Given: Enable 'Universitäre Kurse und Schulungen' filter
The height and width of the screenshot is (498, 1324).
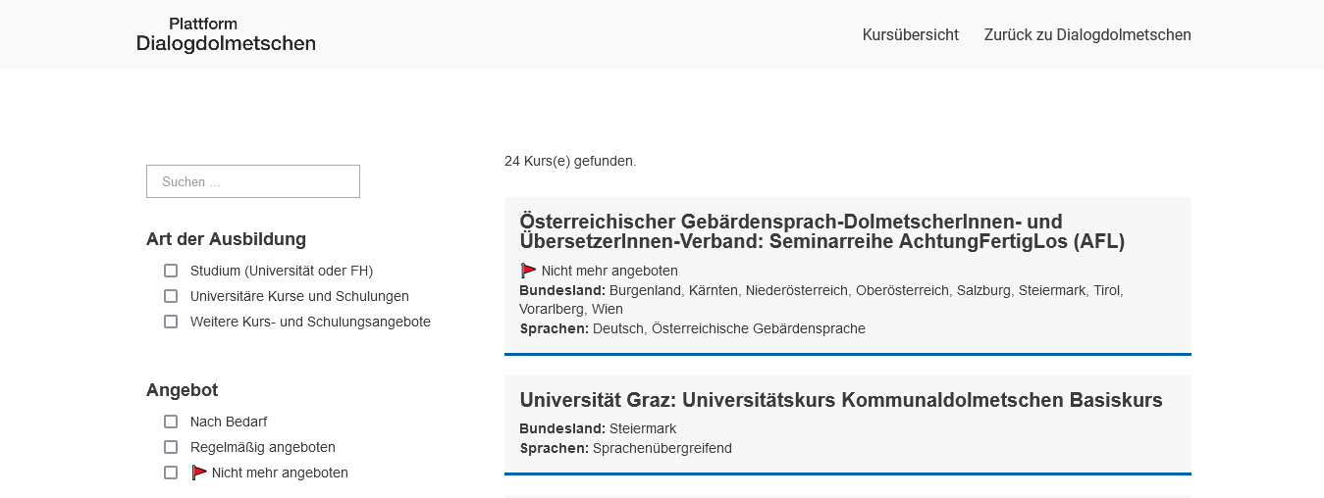Looking at the screenshot, I should [x=171, y=296].
